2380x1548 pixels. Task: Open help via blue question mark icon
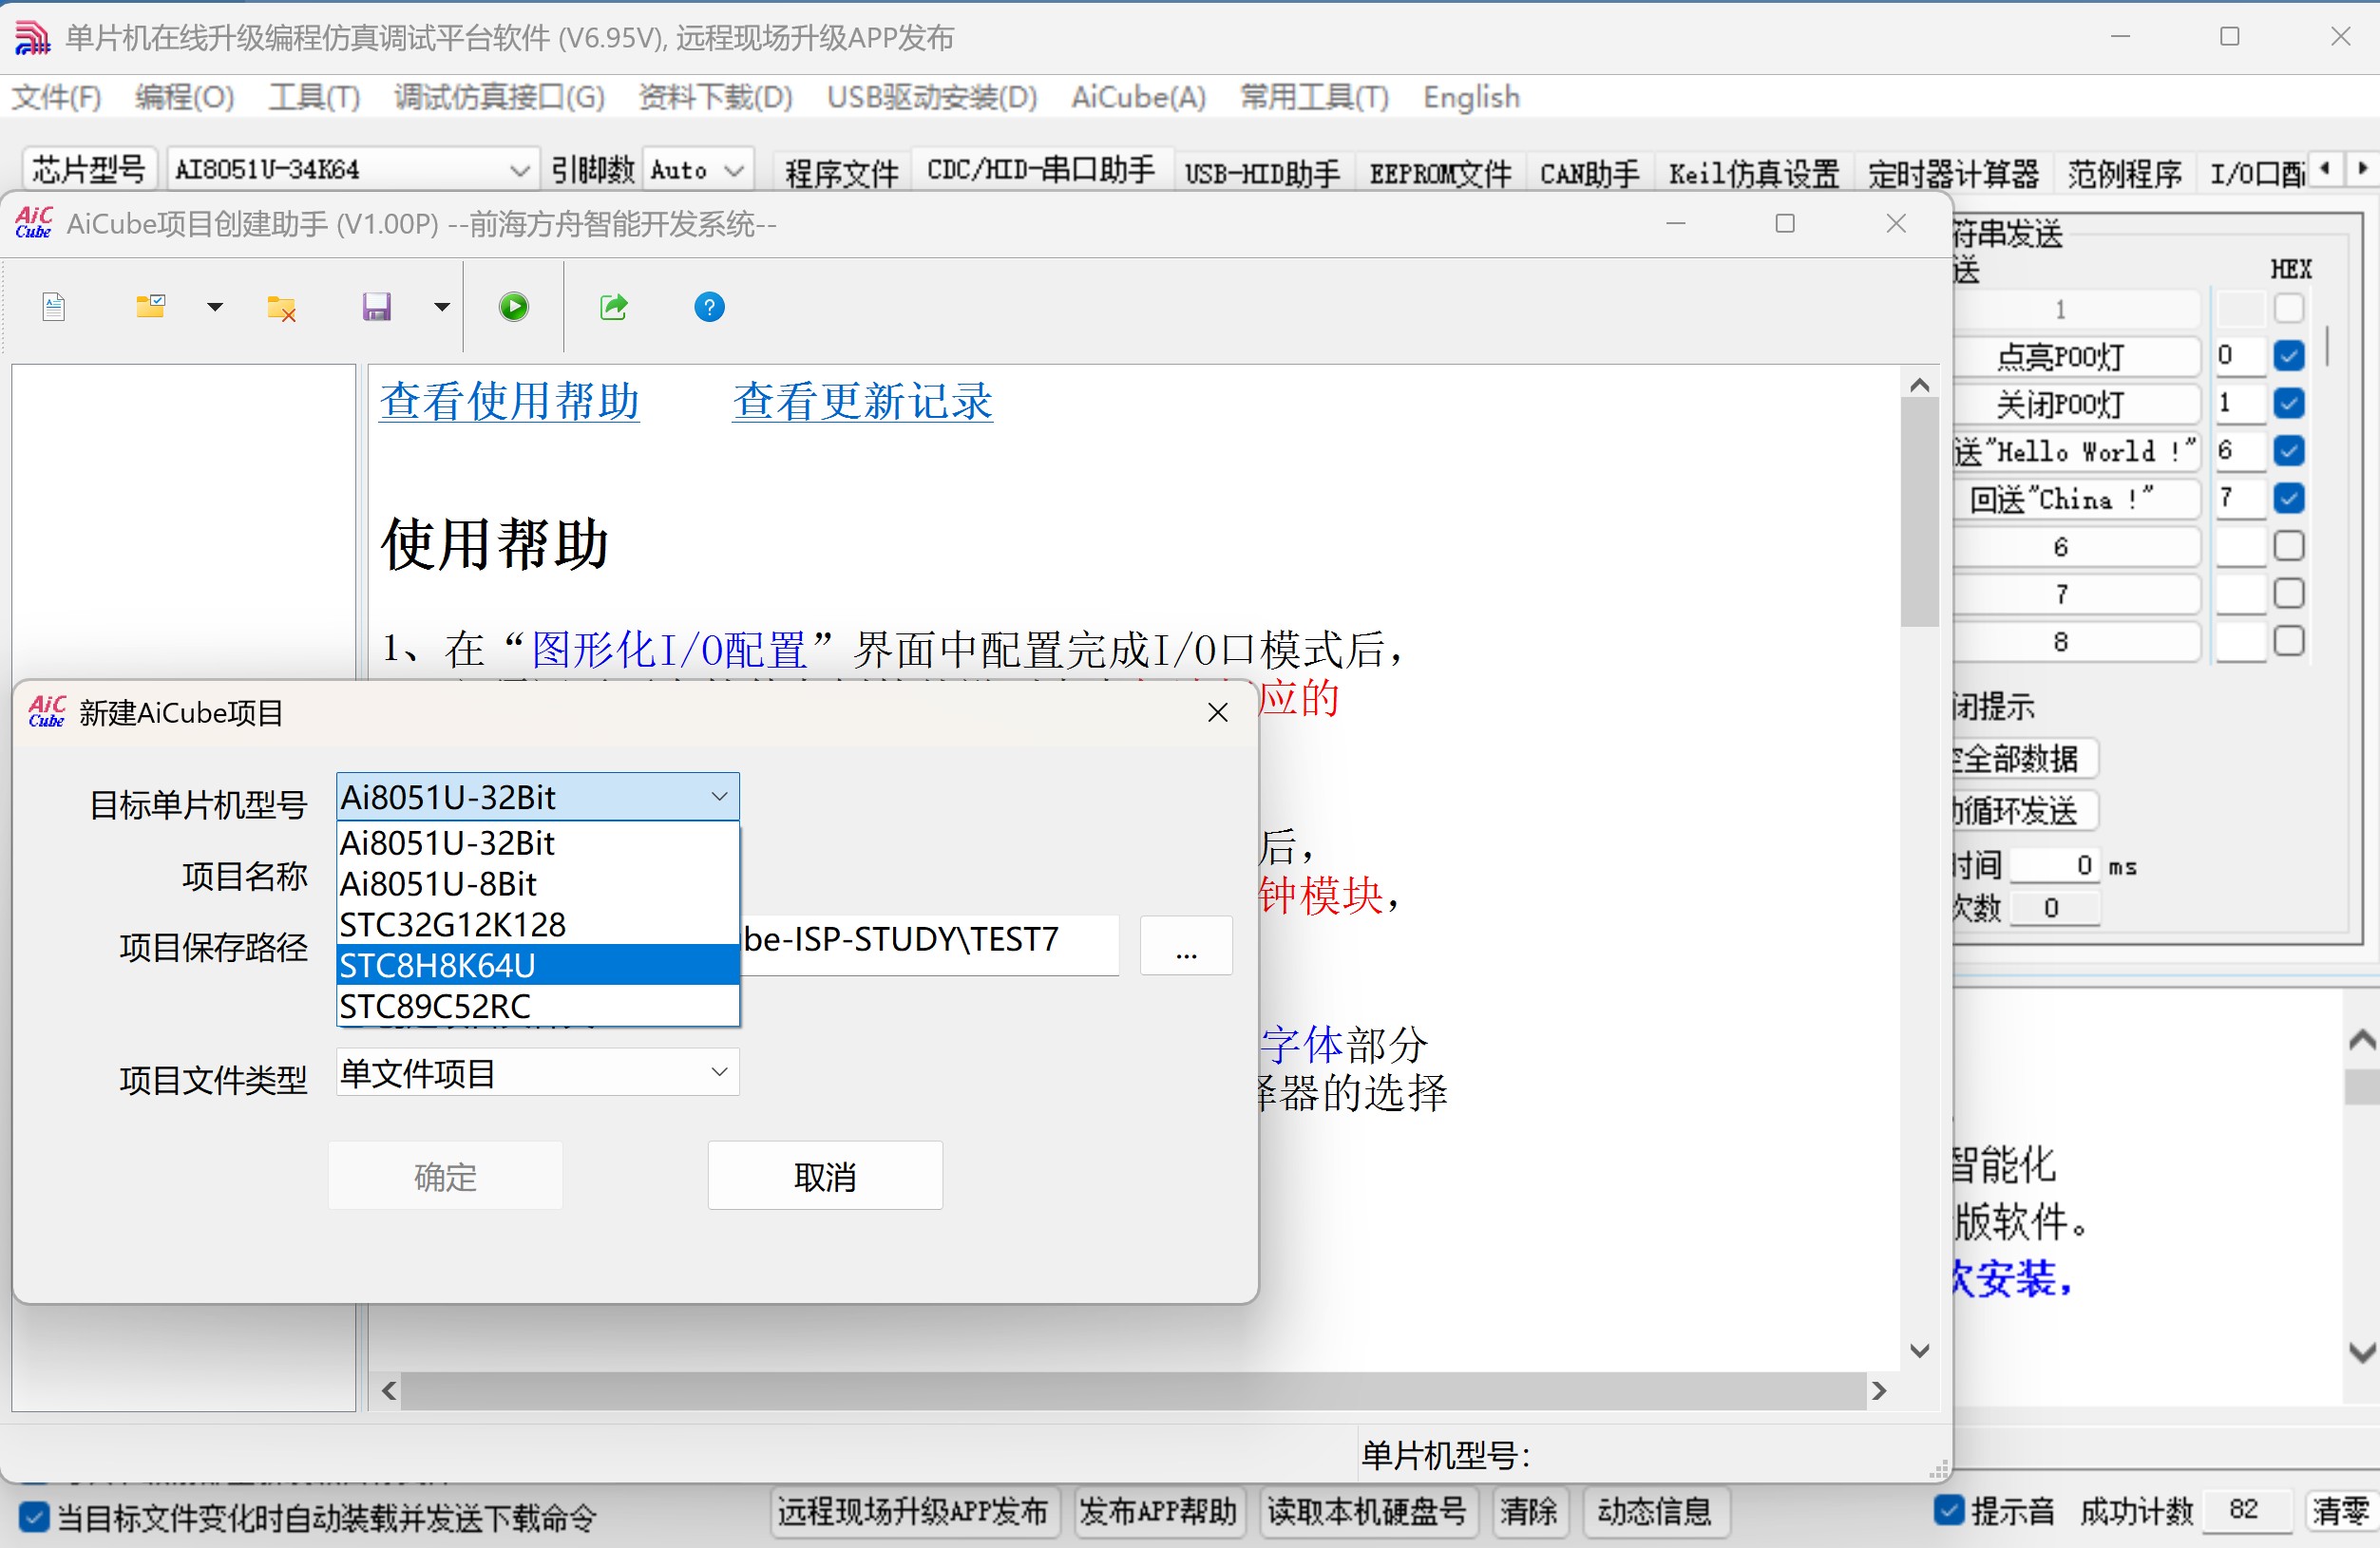tap(709, 307)
